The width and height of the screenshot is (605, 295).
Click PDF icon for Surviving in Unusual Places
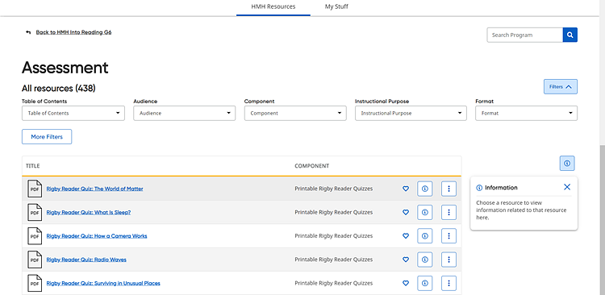[x=35, y=283]
